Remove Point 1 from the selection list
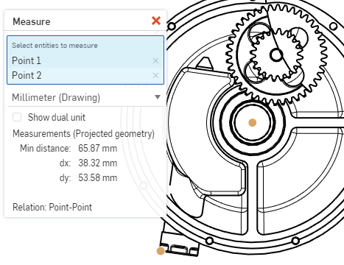The image size is (344, 265). [155, 60]
